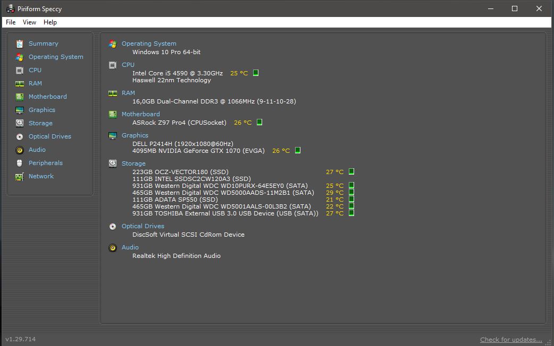This screenshot has height=346, width=554.
Task: Click the Windows flag icon beside Operating System heading
Action: [x=113, y=44]
